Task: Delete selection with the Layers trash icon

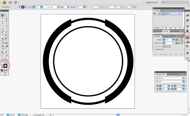Action: click(x=180, y=28)
